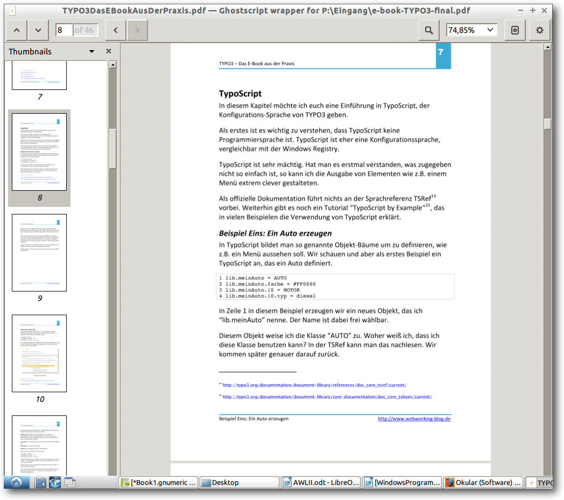Screen dimensions: 564x500
Task: Select the page 9 thumbnail
Action: (x=39, y=253)
